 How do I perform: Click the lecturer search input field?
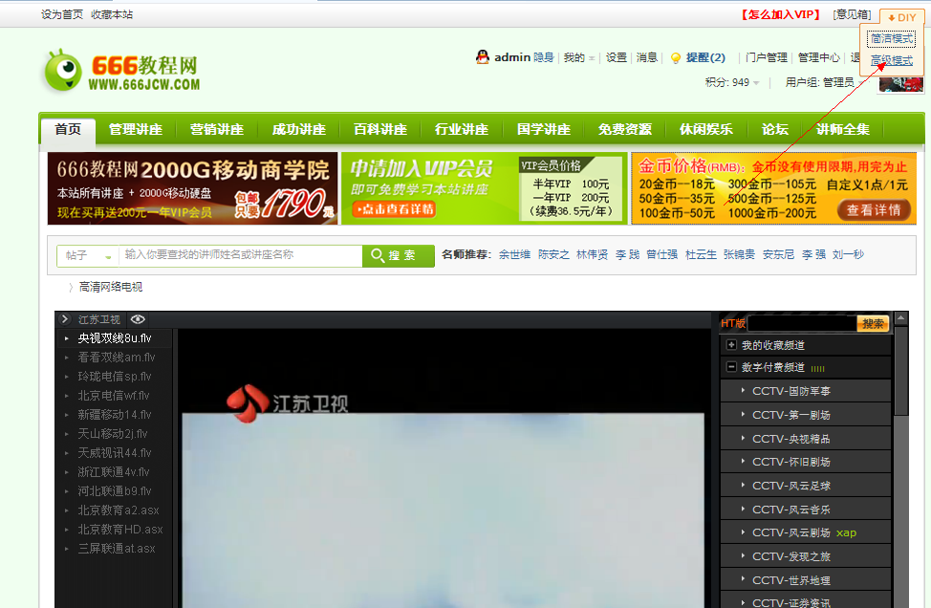click(241, 255)
